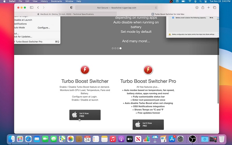Select the fourth carousel dot
The height and width of the screenshot is (145, 232).
120,48
